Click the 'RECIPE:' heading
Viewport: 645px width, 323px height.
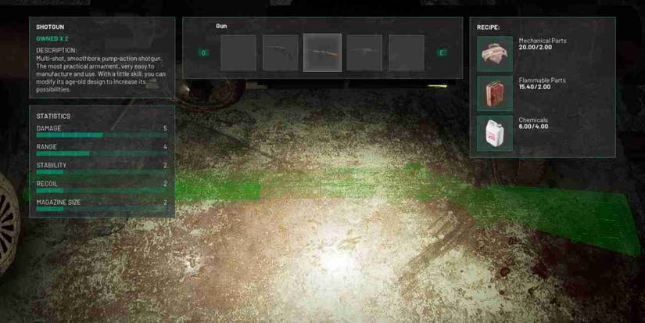click(x=489, y=27)
